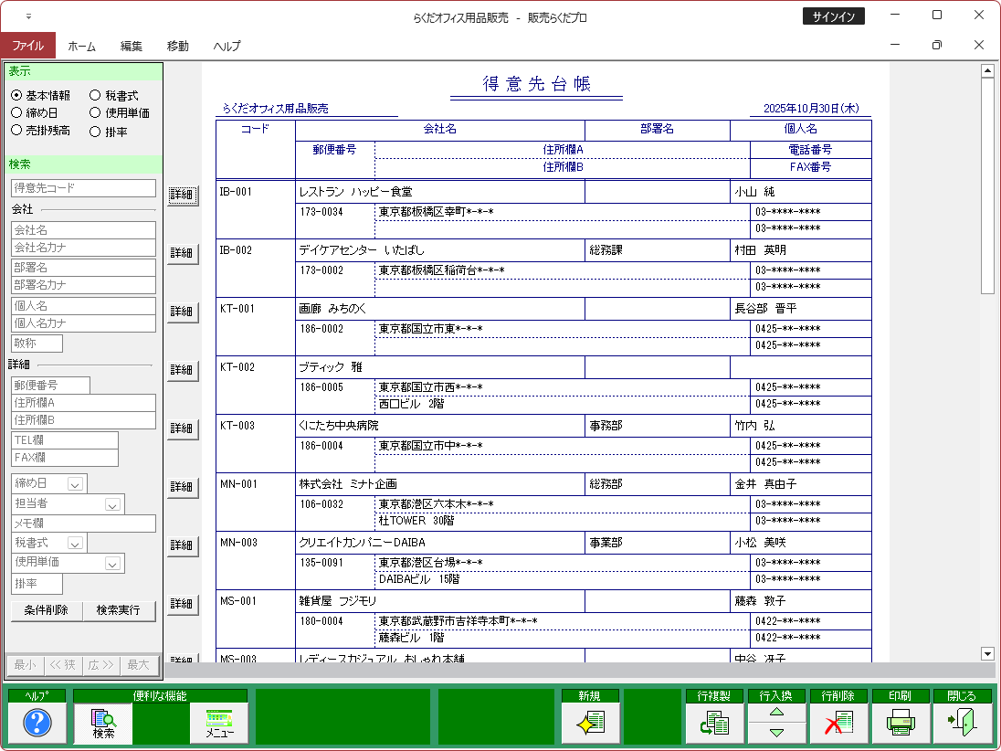The height and width of the screenshot is (751, 1001).
Task: Select the 締め日 radio button
Action: point(16,112)
